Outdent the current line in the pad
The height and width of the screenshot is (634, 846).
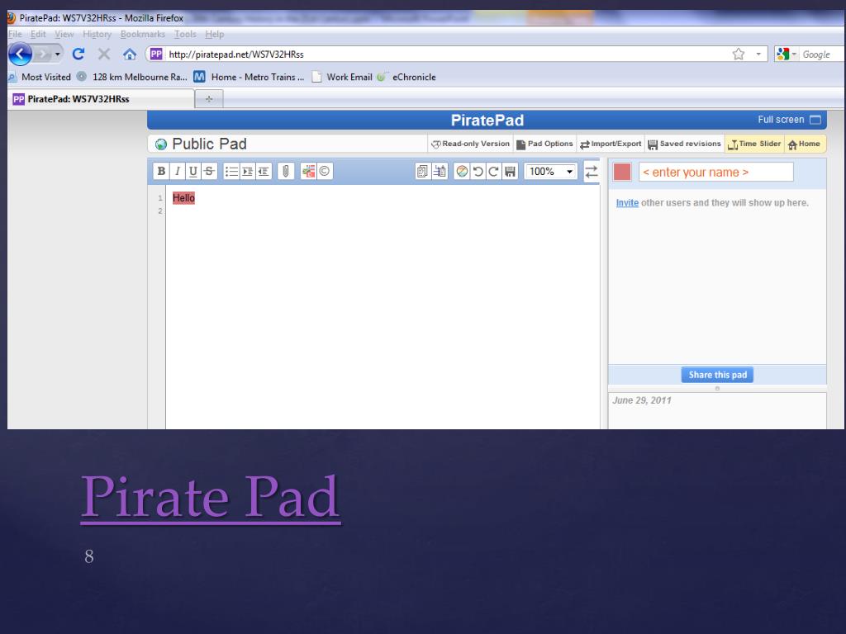click(264, 172)
